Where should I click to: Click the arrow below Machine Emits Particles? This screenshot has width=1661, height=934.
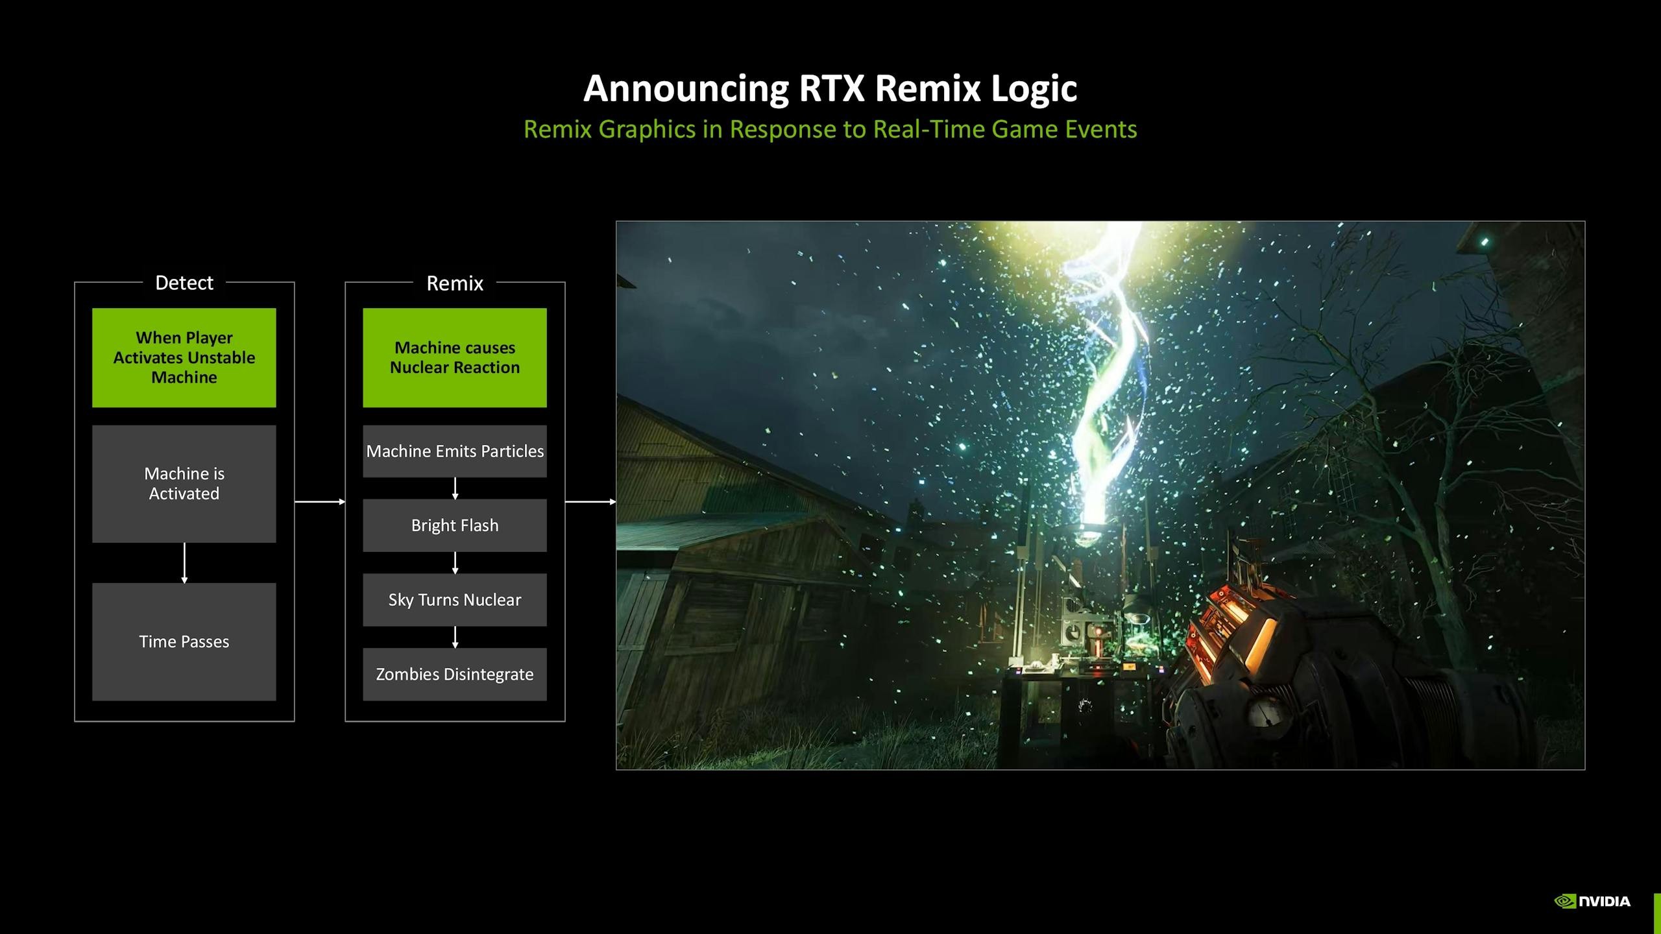click(455, 488)
